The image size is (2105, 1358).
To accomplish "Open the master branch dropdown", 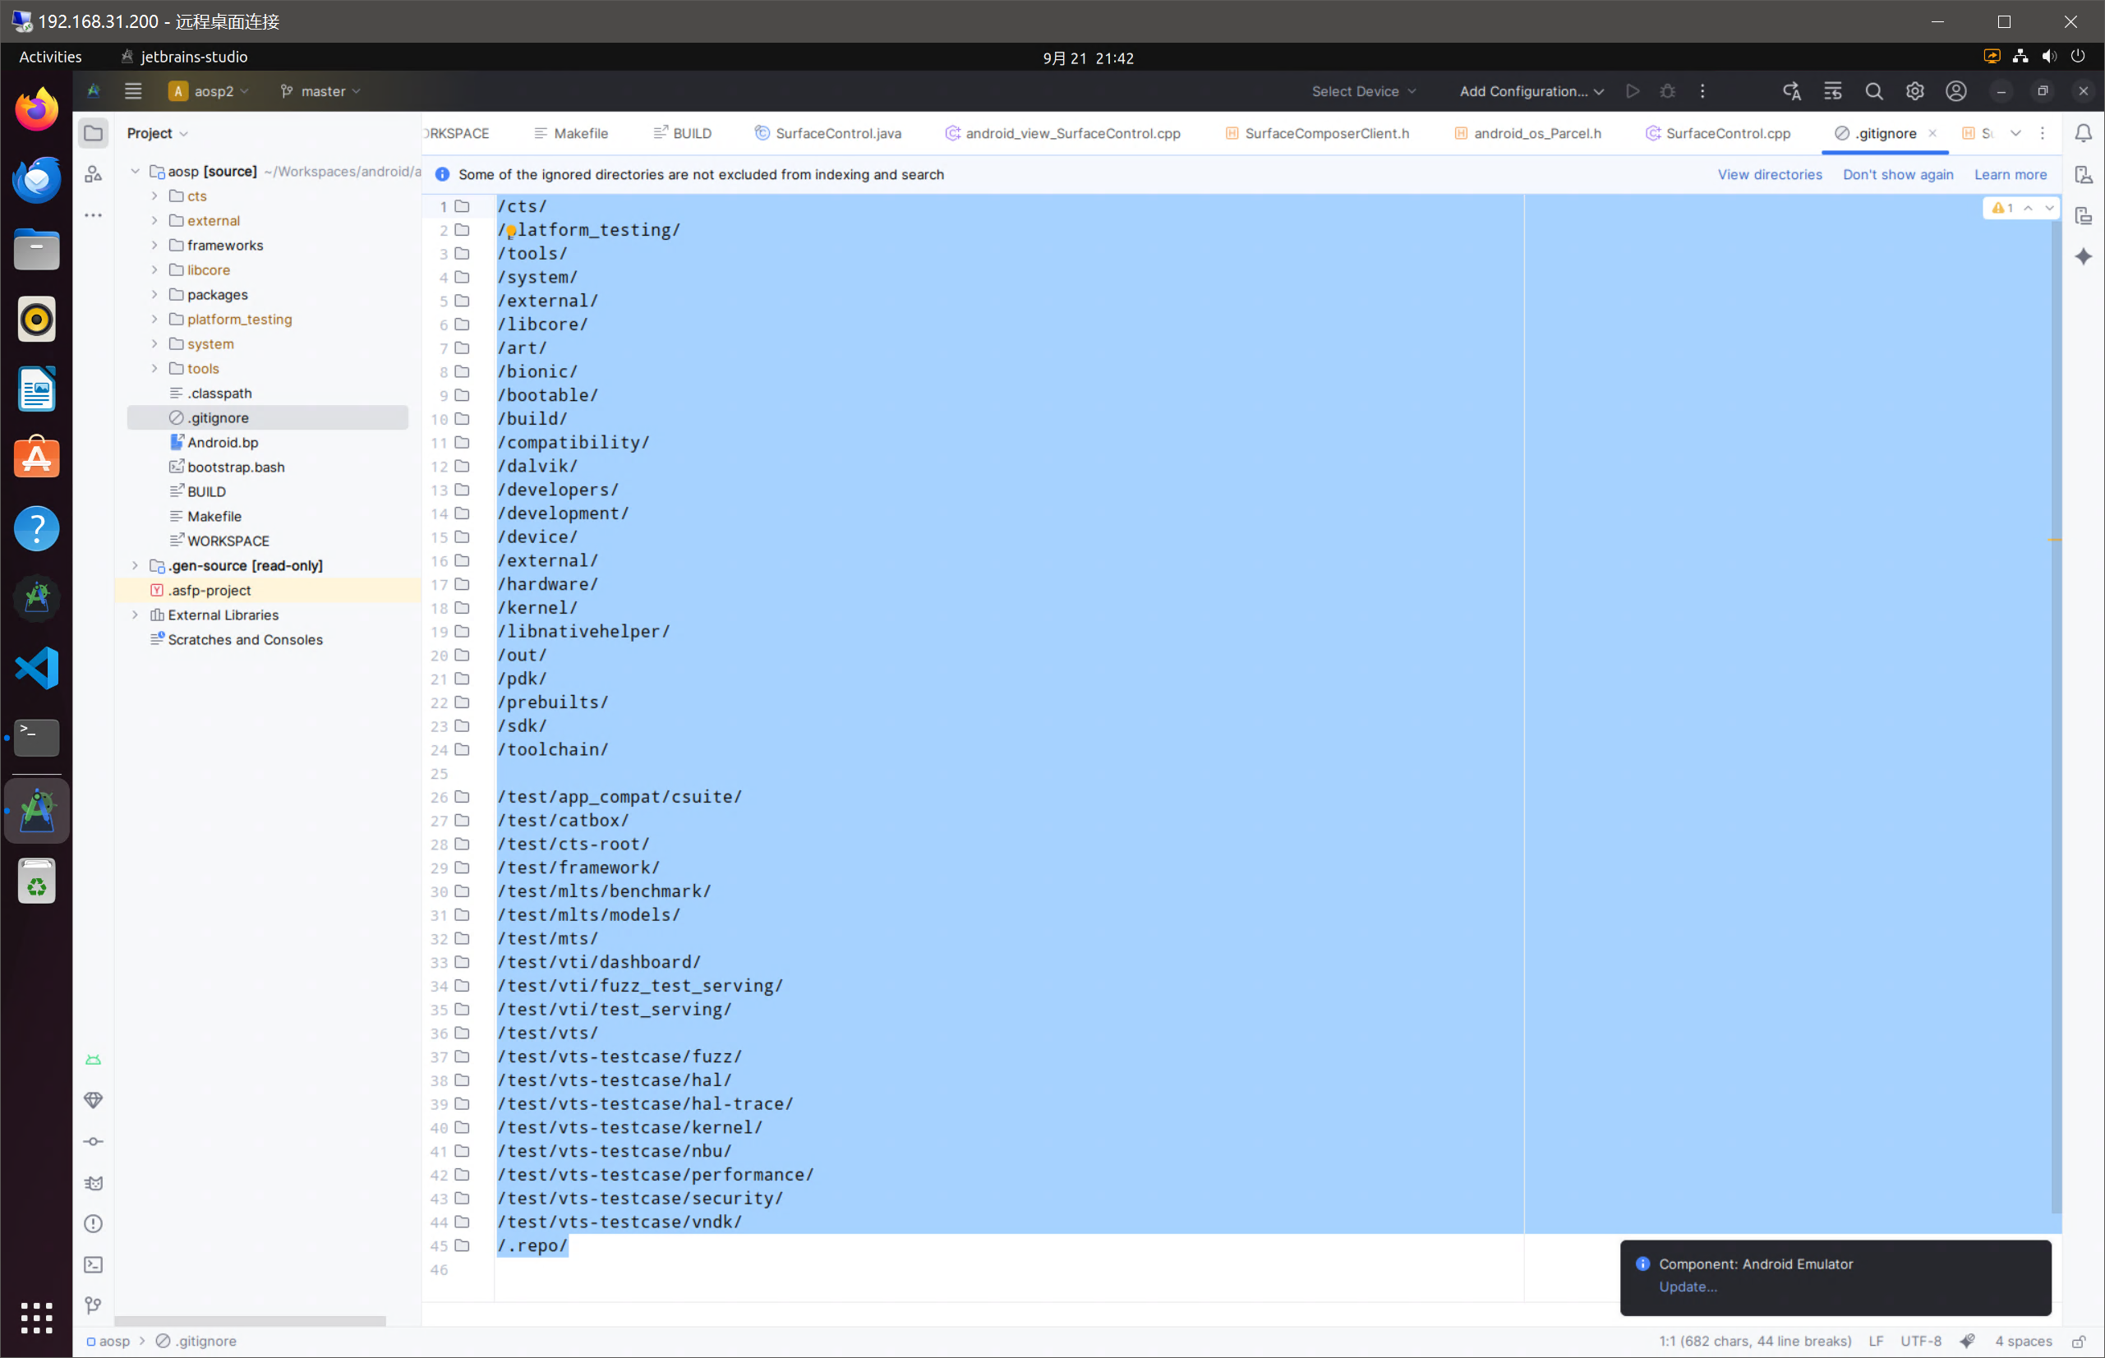I will [x=321, y=91].
